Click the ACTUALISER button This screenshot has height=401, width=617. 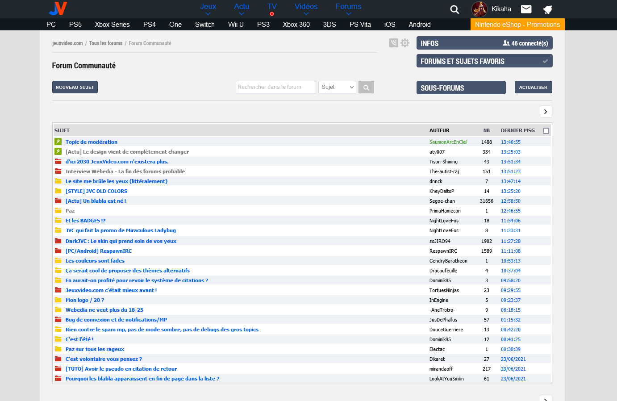534,87
